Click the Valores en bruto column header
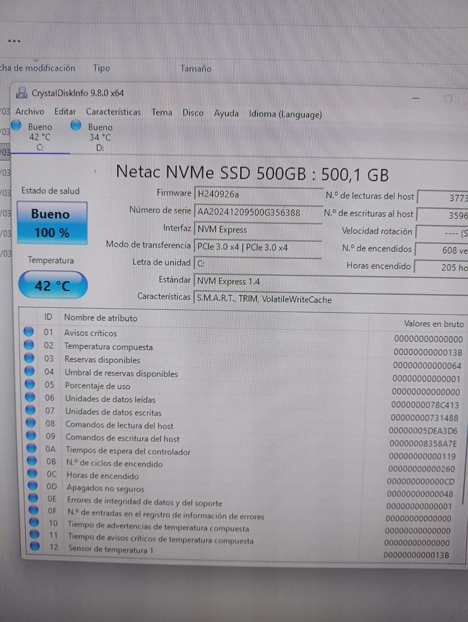The image size is (468, 622). click(434, 324)
